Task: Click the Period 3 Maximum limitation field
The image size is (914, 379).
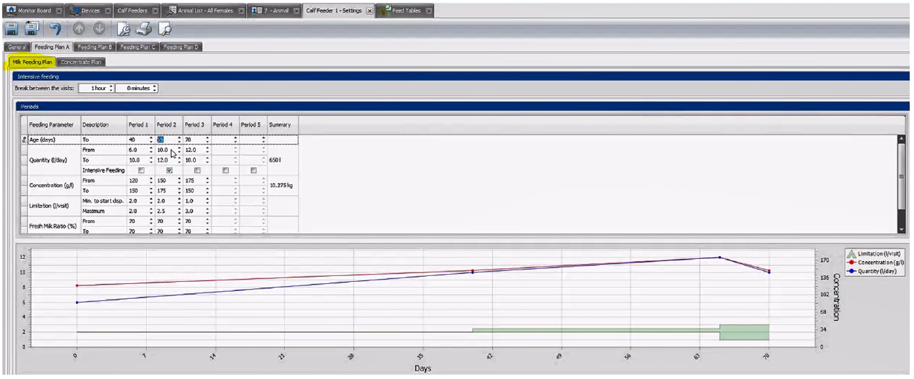Action: 194,212
